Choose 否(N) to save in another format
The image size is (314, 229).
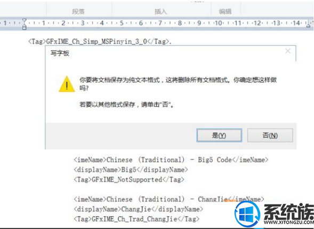[x=270, y=136]
